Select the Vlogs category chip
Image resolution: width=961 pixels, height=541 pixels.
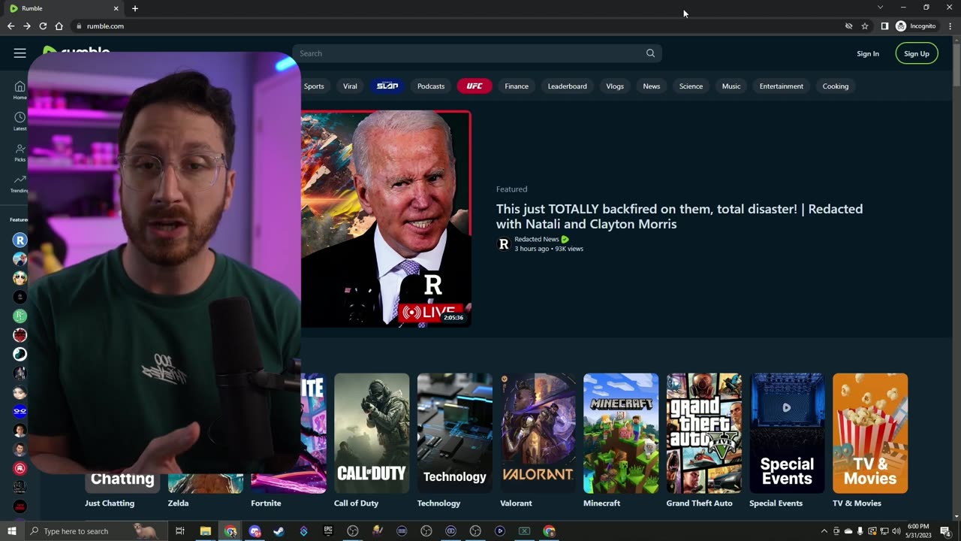615,86
